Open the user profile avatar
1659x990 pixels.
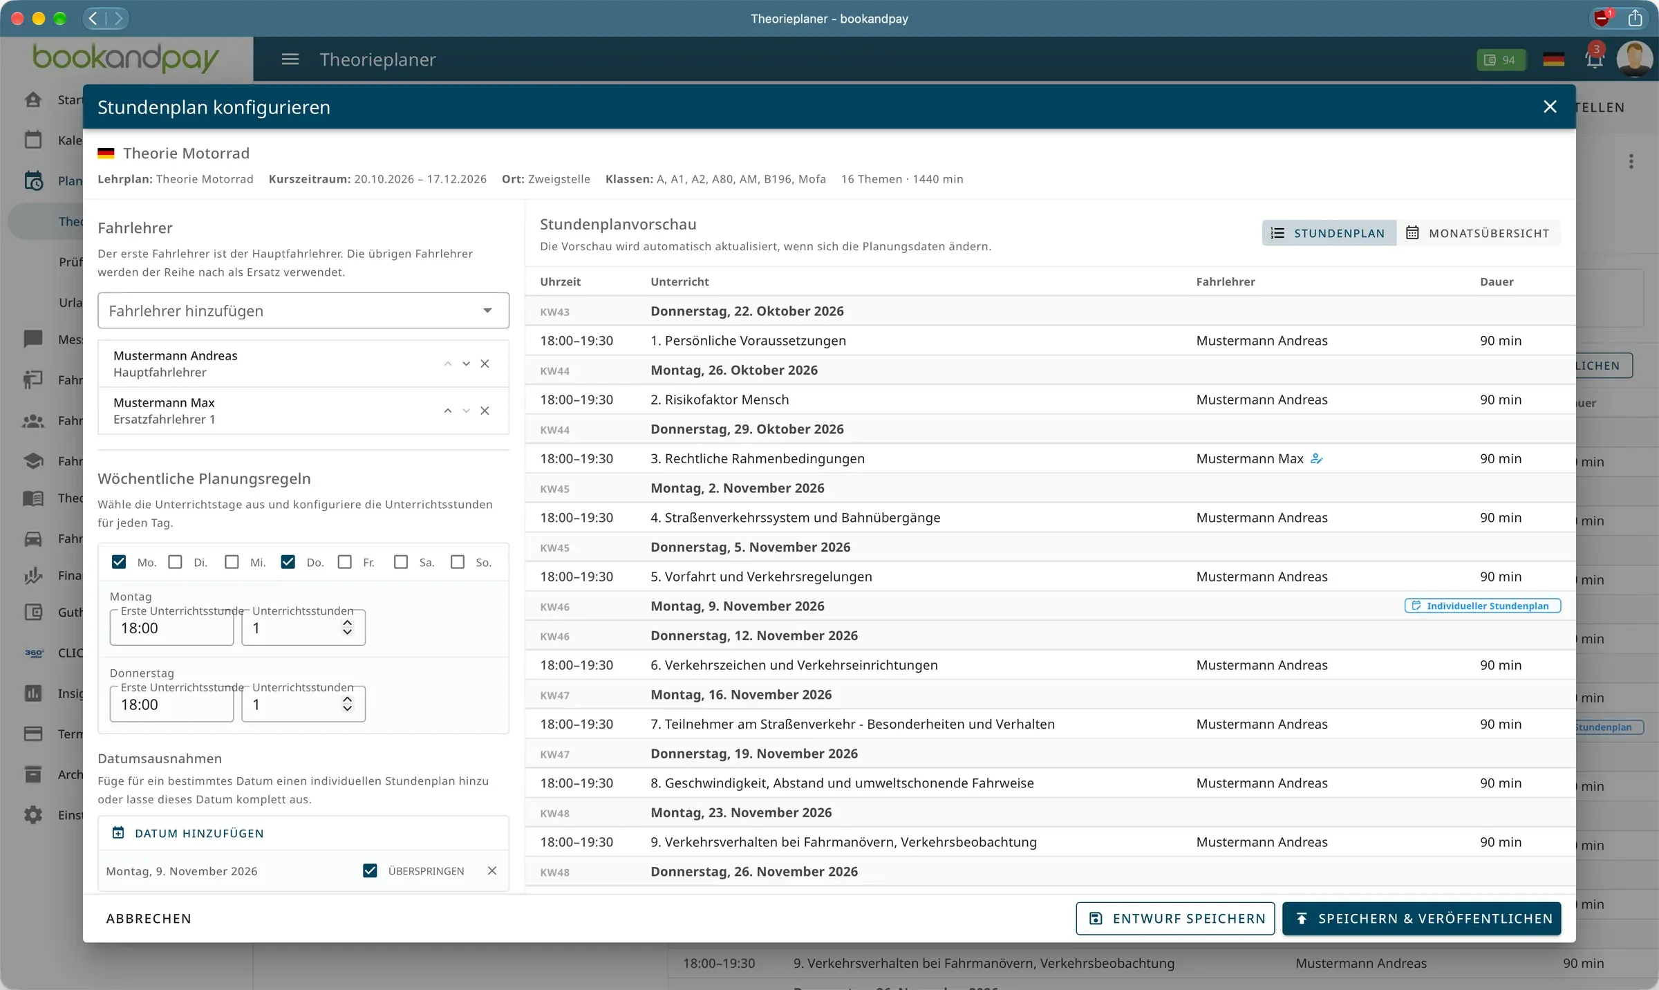click(1634, 58)
